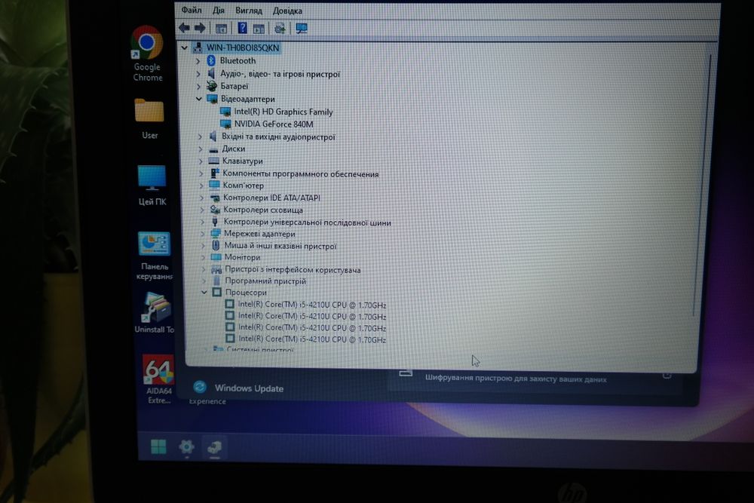
Task: Expand the Монітори category
Action: click(203, 257)
